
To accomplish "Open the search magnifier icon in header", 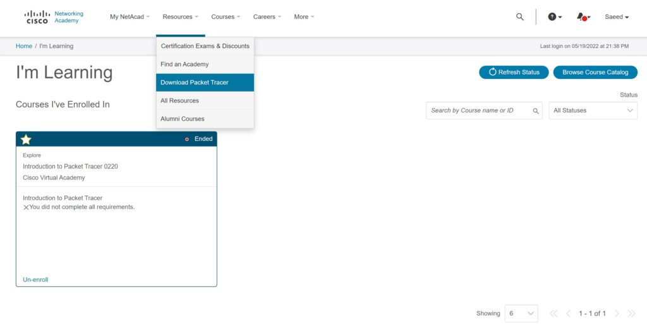I will point(520,17).
